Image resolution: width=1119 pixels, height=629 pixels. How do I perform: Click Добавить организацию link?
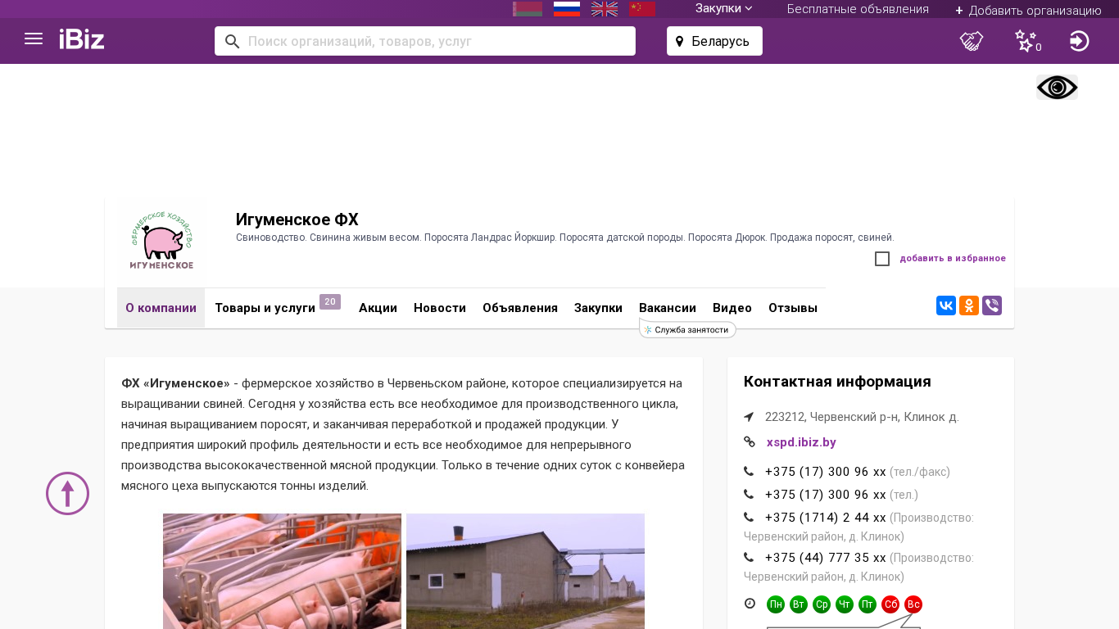[1028, 10]
